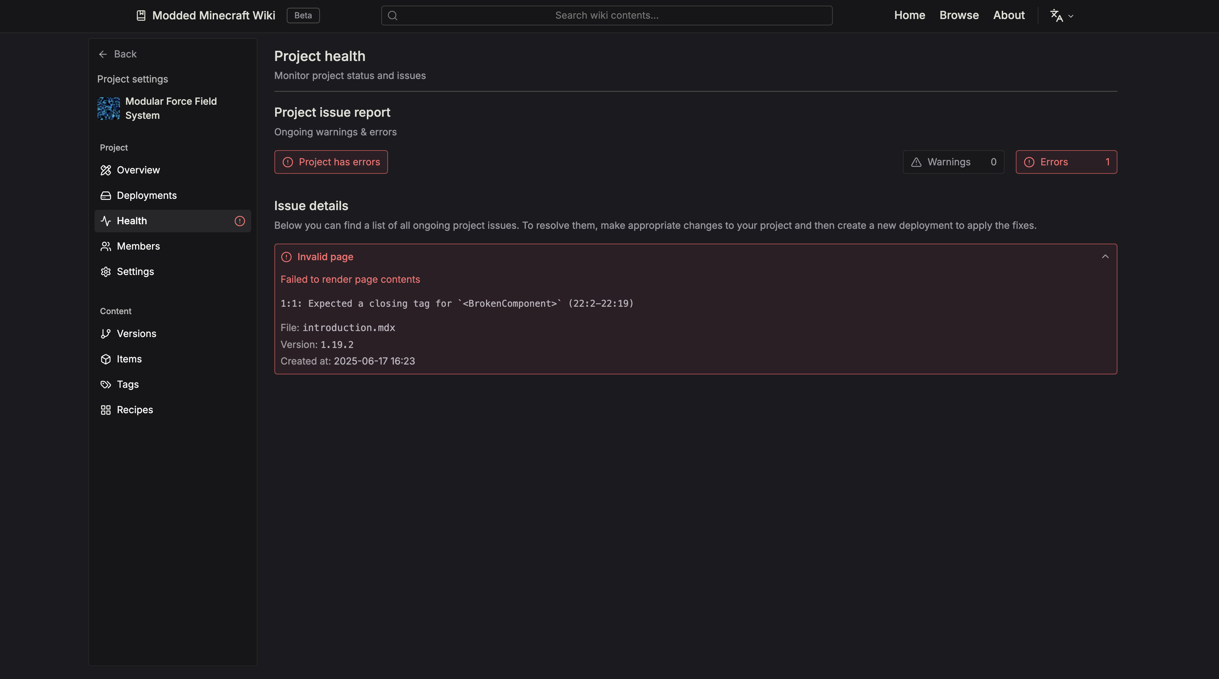
Task: Click the Project has errors button
Action: (331, 162)
